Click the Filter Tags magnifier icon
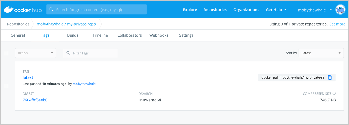The width and height of the screenshot is (349, 125). pos(68,53)
